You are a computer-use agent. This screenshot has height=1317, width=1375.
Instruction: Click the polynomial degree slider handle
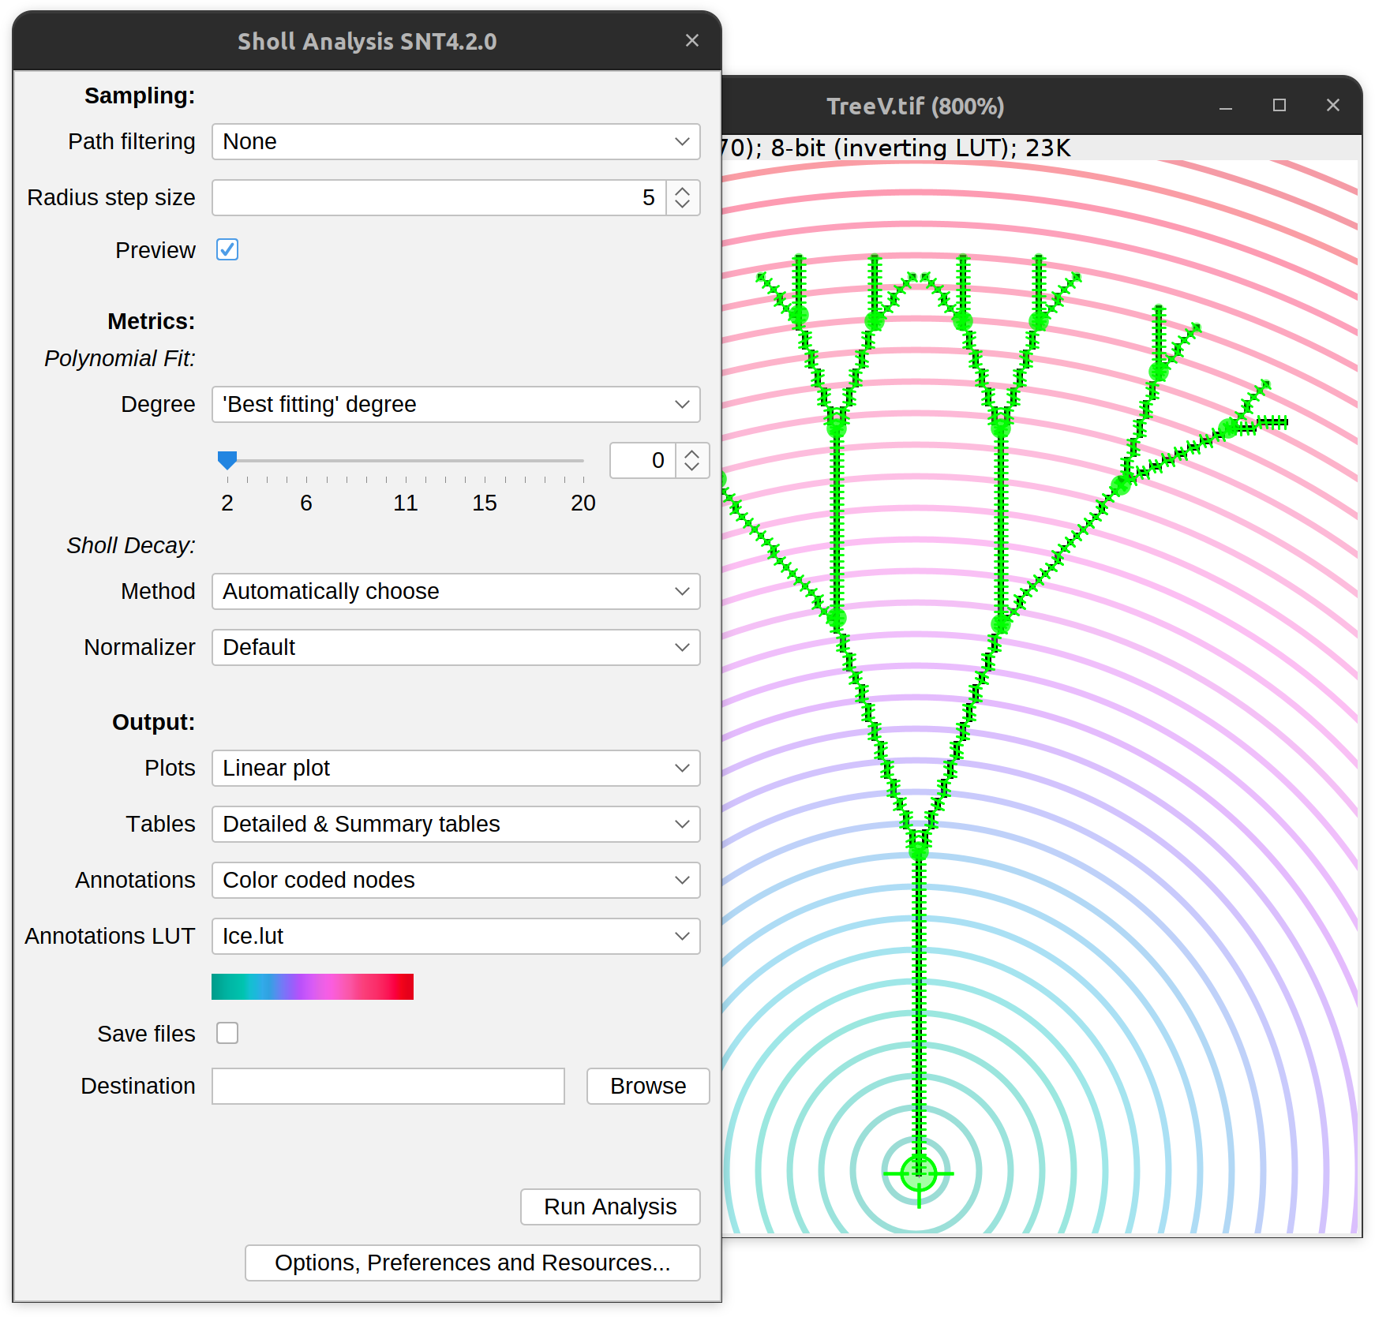[227, 460]
